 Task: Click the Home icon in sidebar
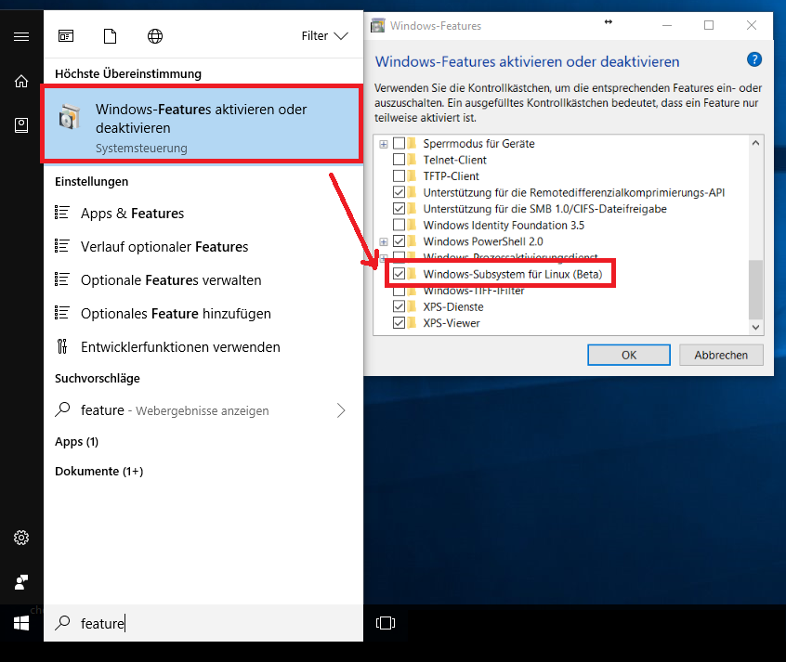(x=21, y=81)
